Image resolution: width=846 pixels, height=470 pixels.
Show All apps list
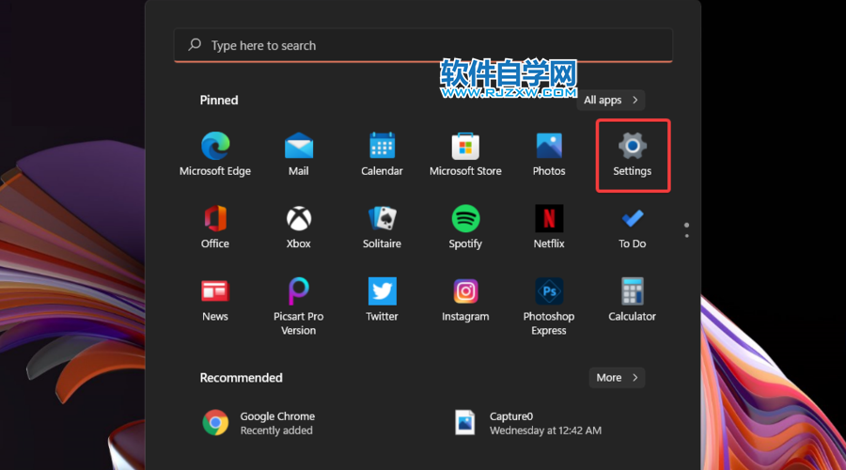(x=610, y=100)
